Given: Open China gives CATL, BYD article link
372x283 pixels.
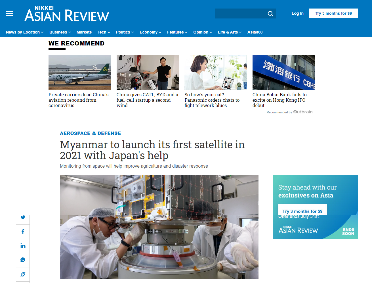Looking at the screenshot, I should pyautogui.click(x=147, y=100).
